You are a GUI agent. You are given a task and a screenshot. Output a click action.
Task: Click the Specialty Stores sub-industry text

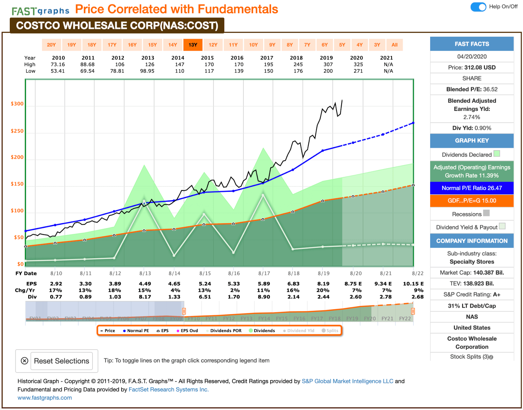(x=472, y=262)
